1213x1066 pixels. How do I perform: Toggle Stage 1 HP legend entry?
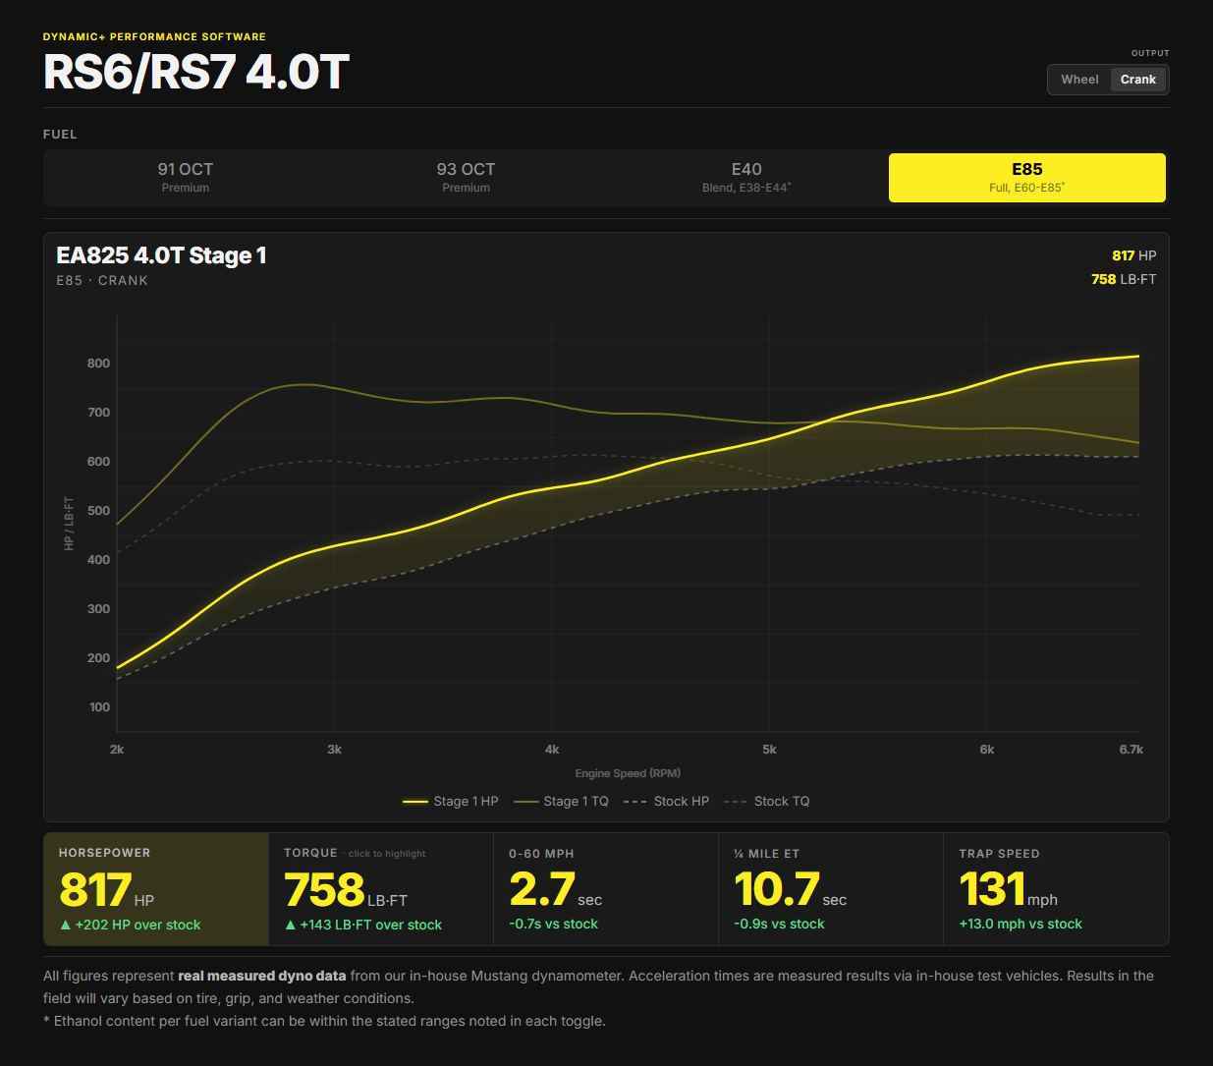(x=451, y=802)
